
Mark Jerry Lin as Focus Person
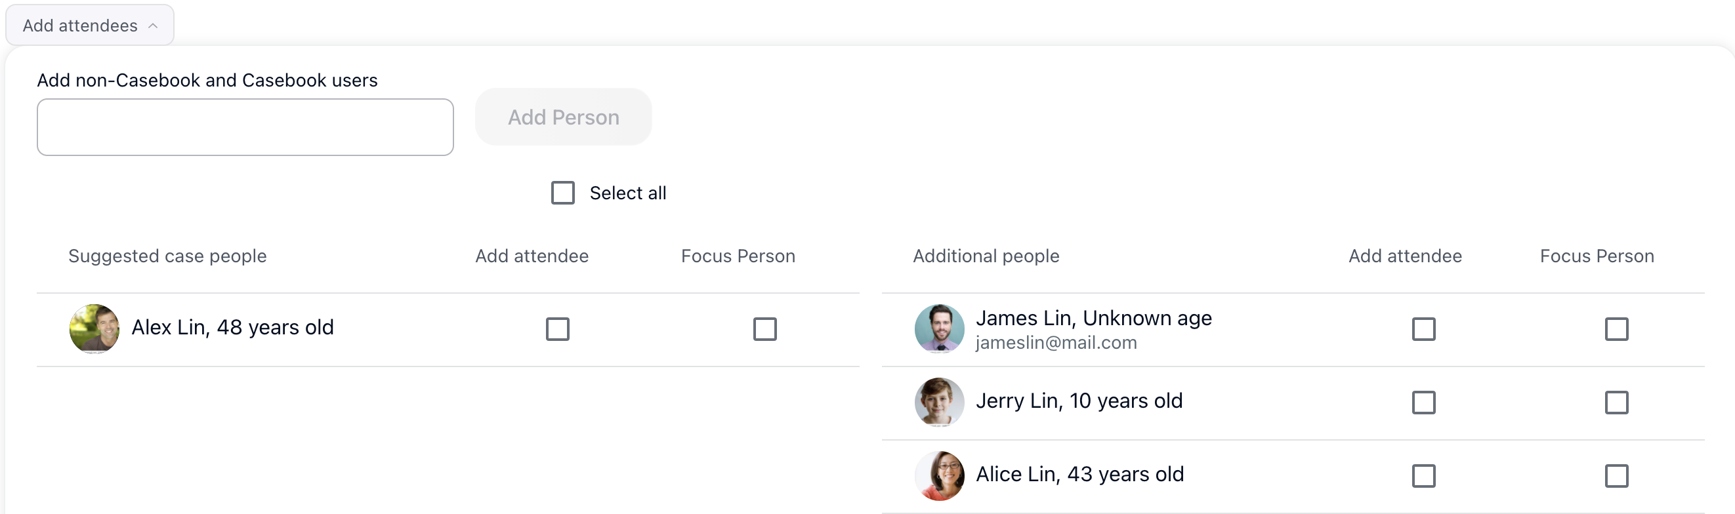coord(1616,403)
